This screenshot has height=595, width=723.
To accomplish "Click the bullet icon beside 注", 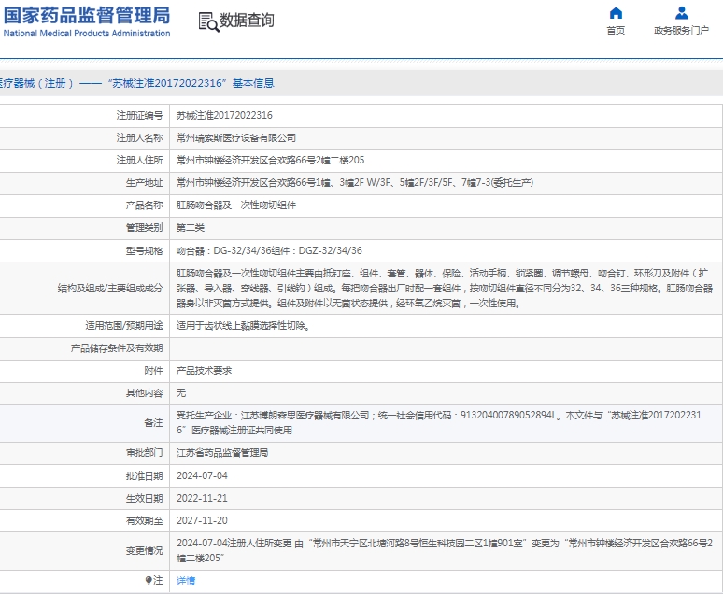I will point(149,580).
